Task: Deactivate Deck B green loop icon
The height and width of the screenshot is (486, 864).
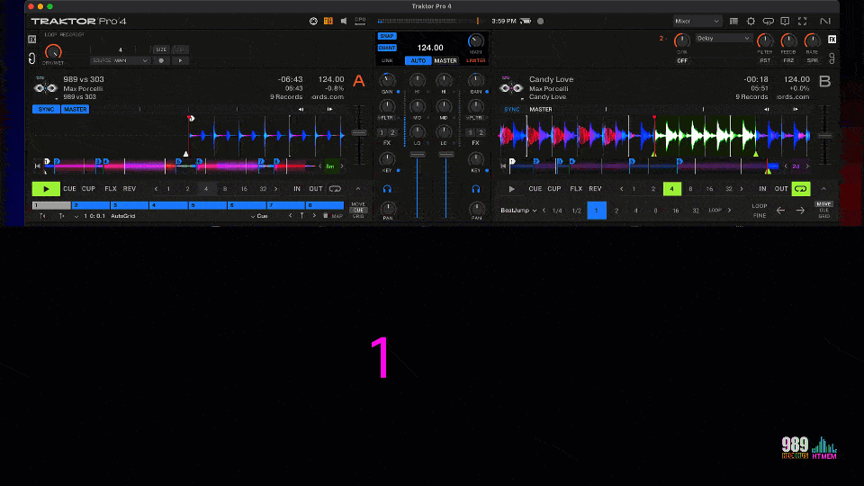Action: [801, 189]
